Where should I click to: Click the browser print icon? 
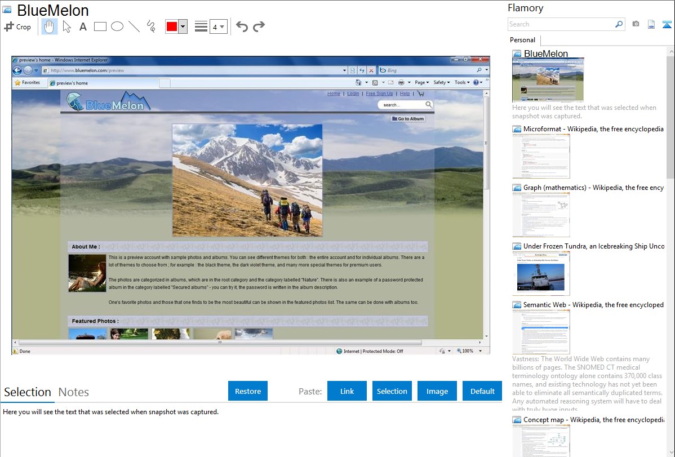[401, 82]
